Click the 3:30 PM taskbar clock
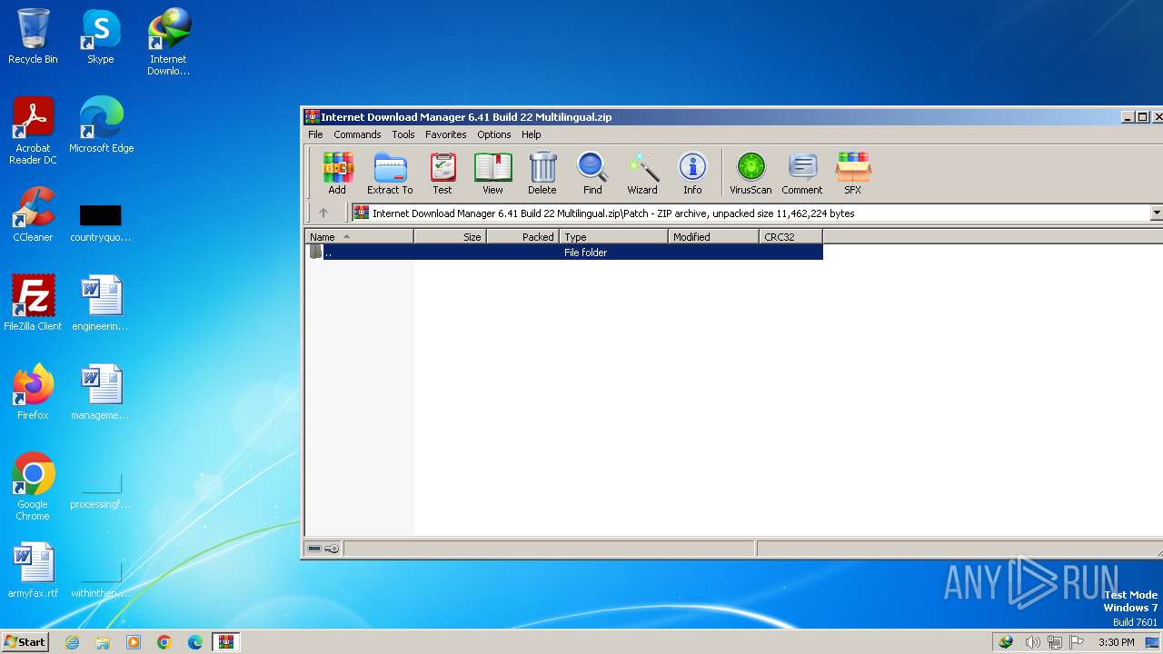 1116,642
